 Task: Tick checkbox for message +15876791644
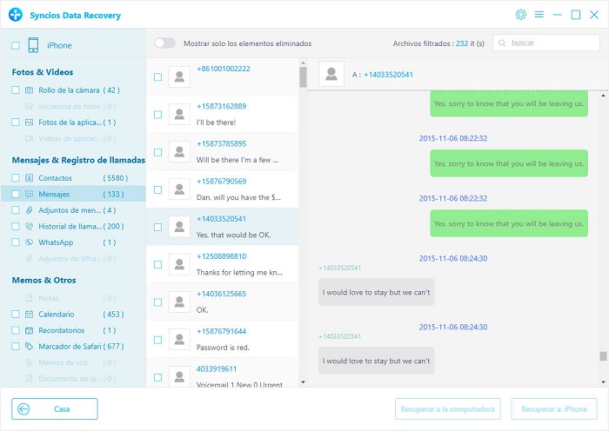pyautogui.click(x=158, y=340)
